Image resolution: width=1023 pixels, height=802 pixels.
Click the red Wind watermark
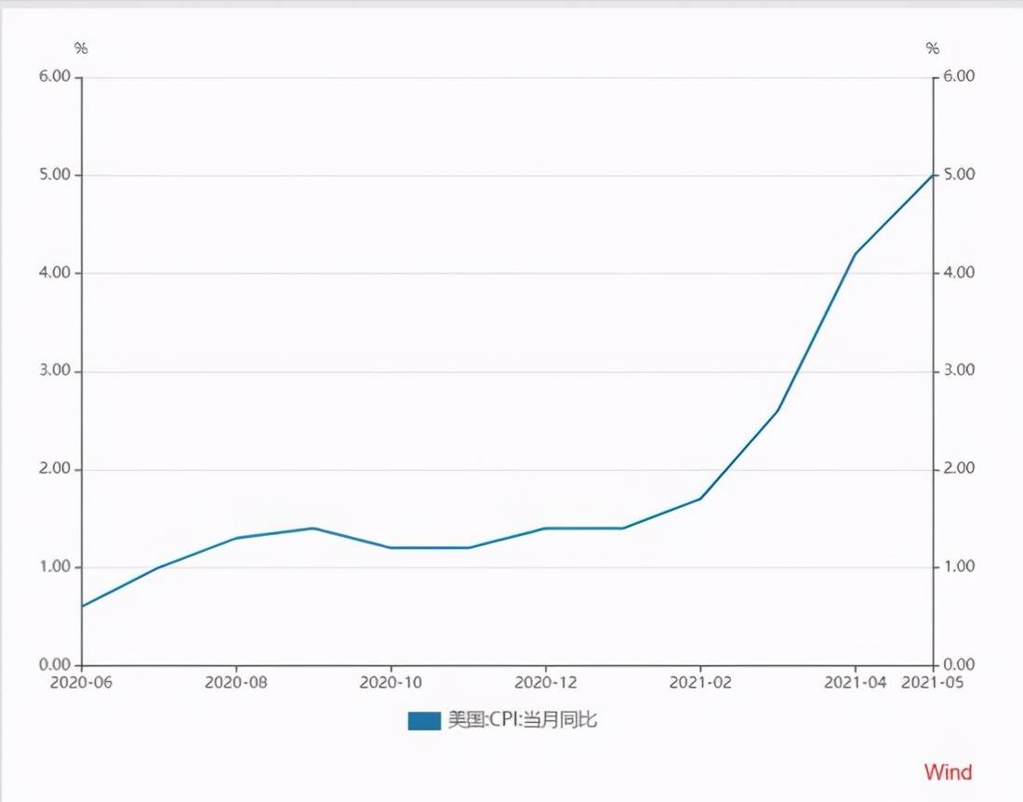coord(948,772)
